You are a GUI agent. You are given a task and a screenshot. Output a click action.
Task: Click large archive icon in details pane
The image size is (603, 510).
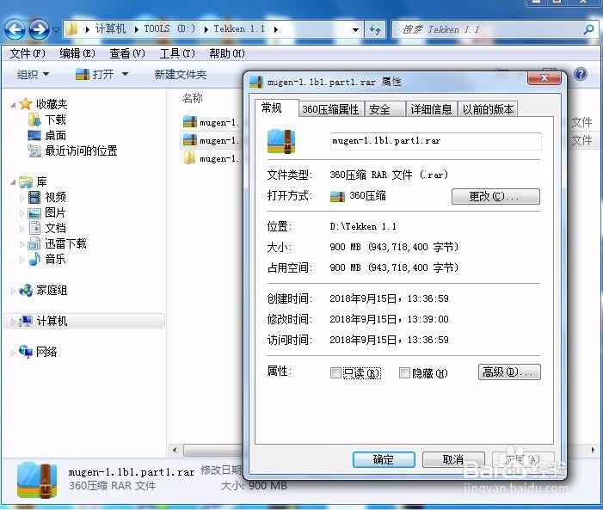(x=38, y=481)
